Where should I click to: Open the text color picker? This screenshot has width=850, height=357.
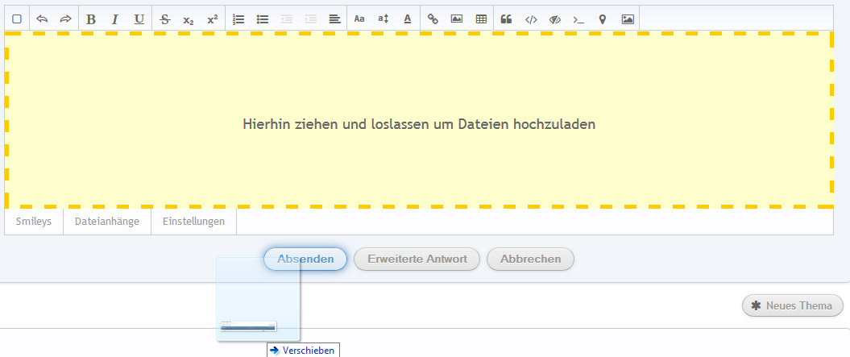[x=408, y=19]
